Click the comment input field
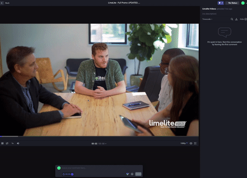The height and width of the screenshot is (178, 247). [x=100, y=168]
